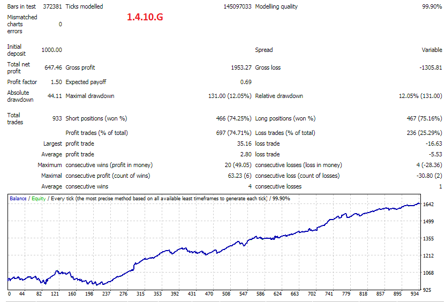Select average loss trade value -5.53

pos(435,154)
